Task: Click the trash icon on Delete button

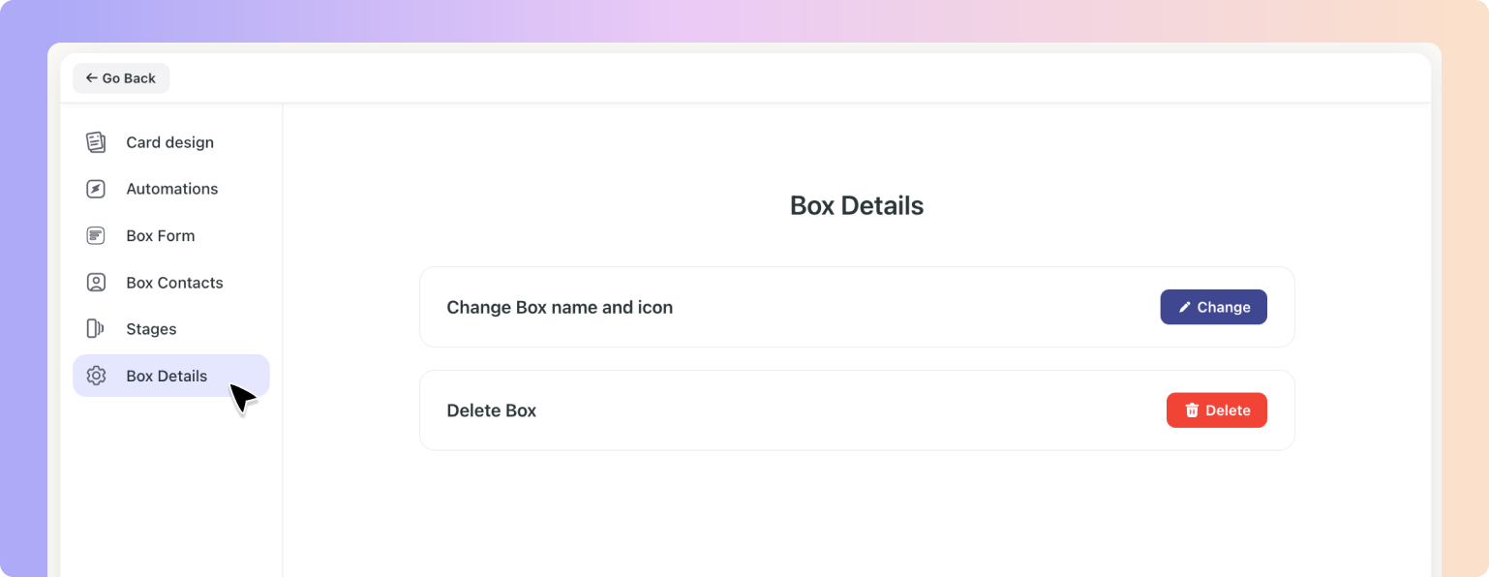Action: click(x=1192, y=410)
